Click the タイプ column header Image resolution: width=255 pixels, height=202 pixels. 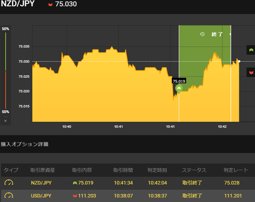point(11,170)
